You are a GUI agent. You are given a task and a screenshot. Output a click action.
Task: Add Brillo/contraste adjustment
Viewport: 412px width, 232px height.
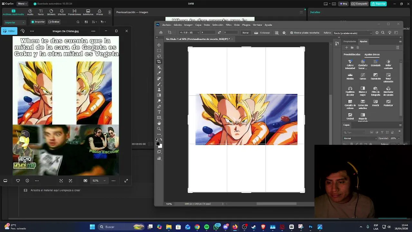[388, 64]
